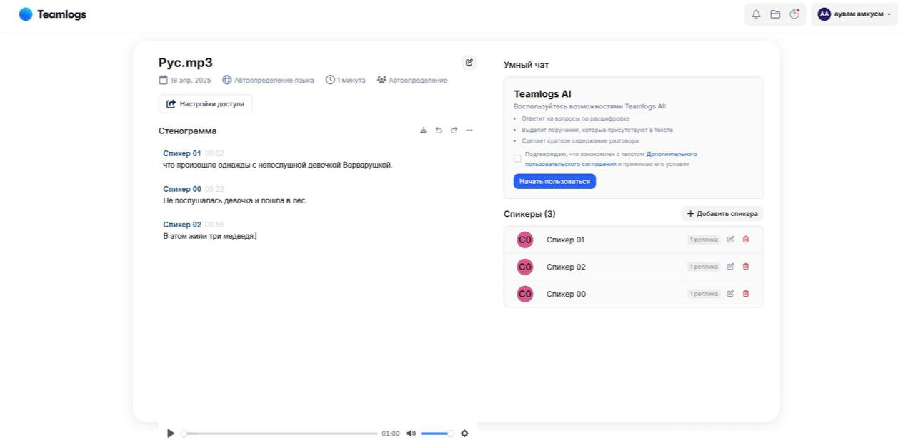
Task: Play the audio recording
Action: (170, 434)
